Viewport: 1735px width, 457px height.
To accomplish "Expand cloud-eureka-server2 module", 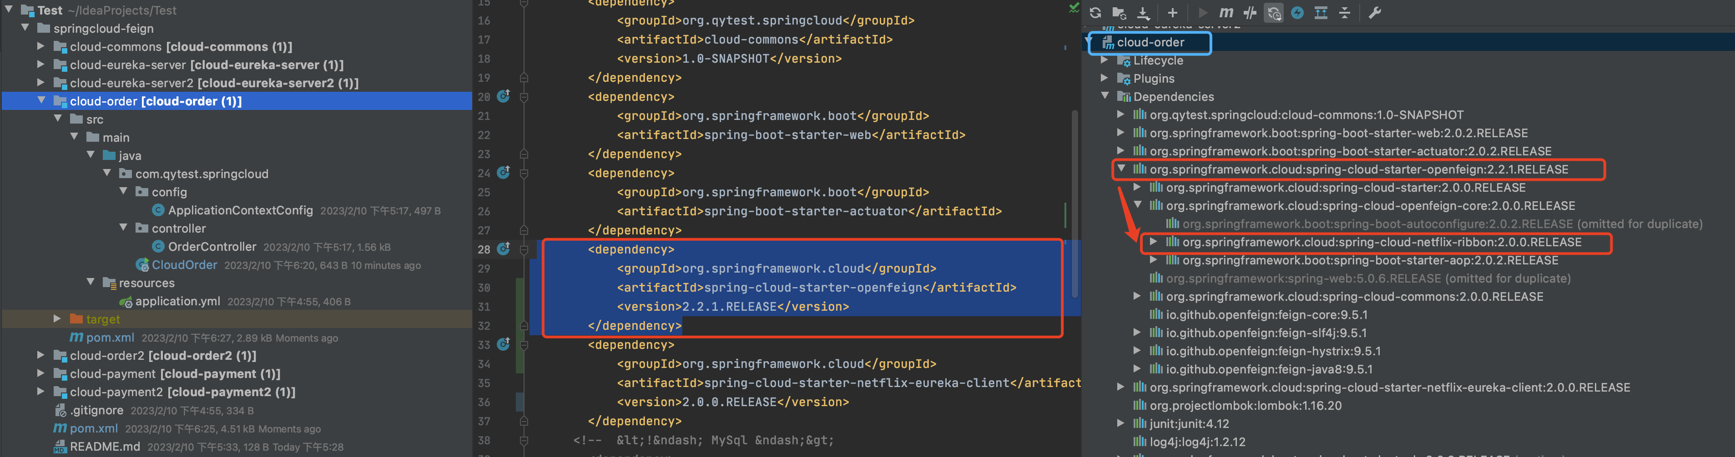I will [x=41, y=82].
